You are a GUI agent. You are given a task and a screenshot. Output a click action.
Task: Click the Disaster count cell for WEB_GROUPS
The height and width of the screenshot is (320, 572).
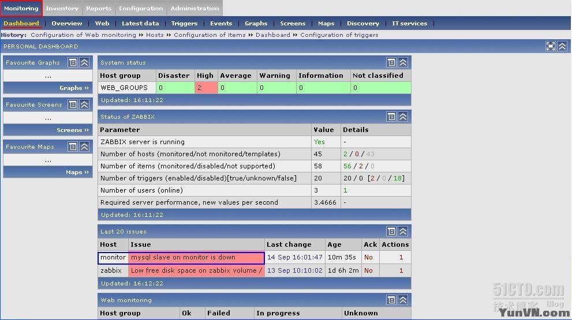click(175, 88)
